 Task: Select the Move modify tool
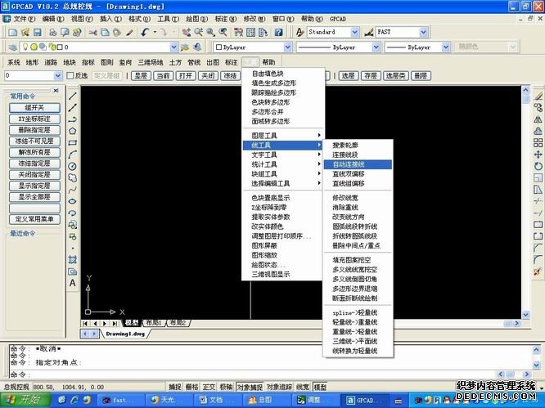tap(538, 155)
